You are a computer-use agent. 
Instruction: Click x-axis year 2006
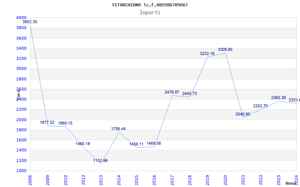tap(30, 180)
